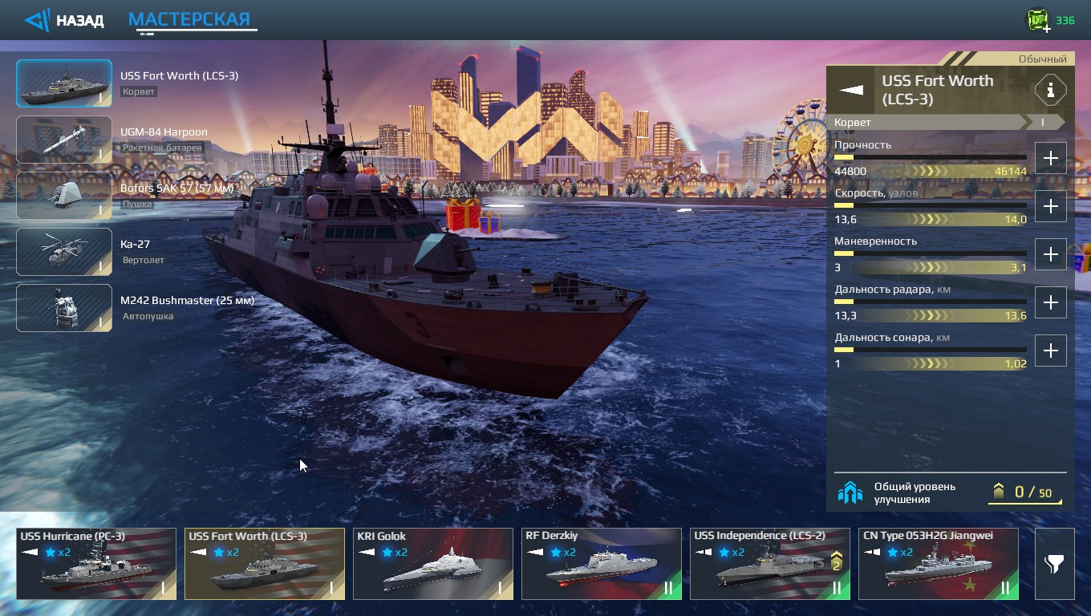Click the M242 Bushmaster (25 мм) label
This screenshot has width=1091, height=616.
pyautogui.click(x=187, y=301)
